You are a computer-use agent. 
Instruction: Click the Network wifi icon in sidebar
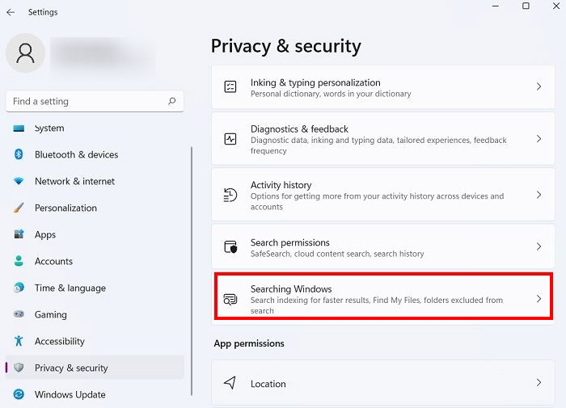click(19, 181)
